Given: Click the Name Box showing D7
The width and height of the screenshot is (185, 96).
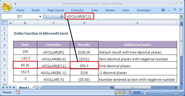Looking at the screenshot, I should [20, 17].
